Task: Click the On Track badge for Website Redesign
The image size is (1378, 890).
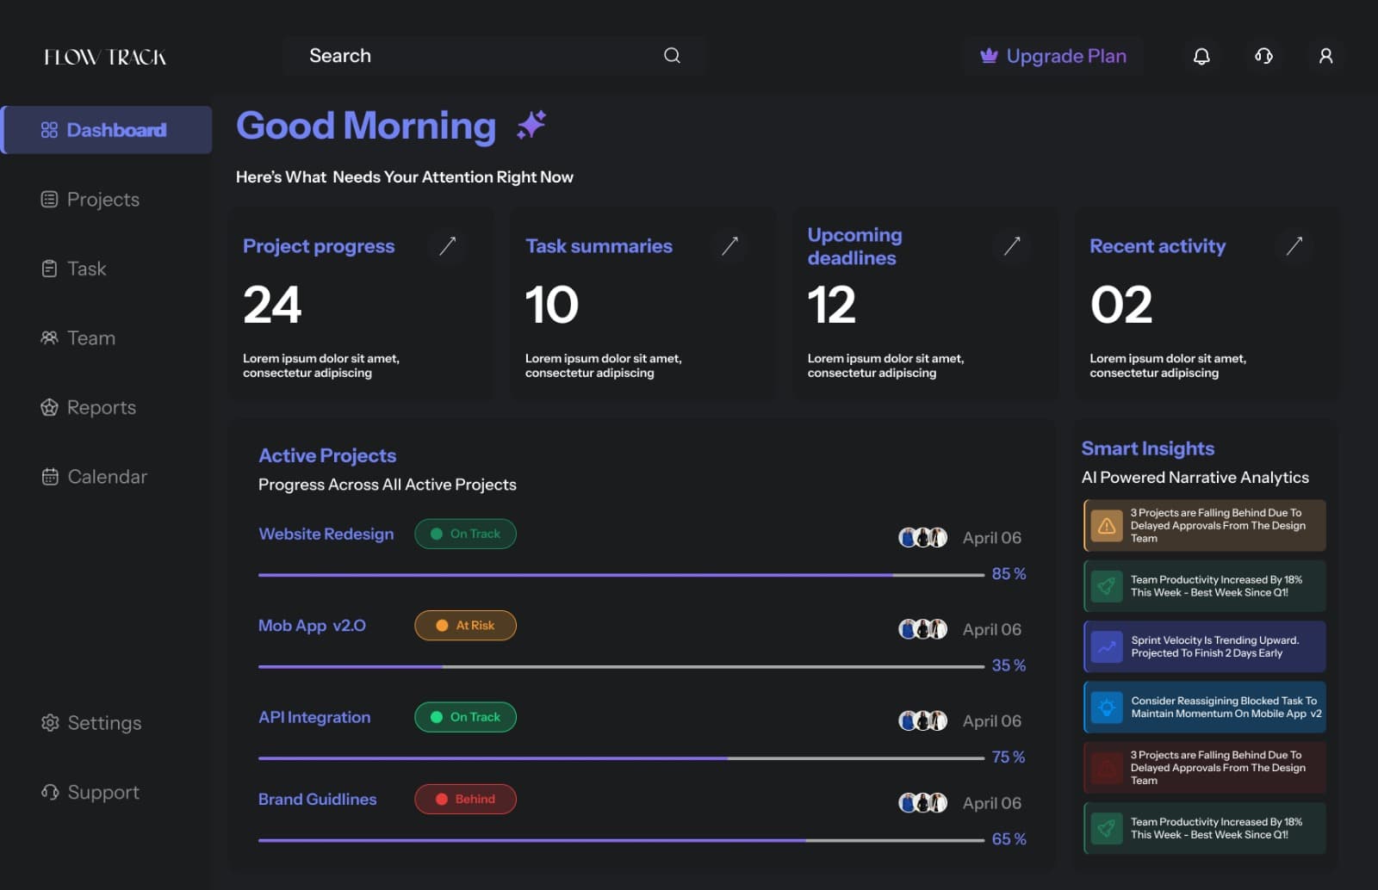Action: point(465,534)
